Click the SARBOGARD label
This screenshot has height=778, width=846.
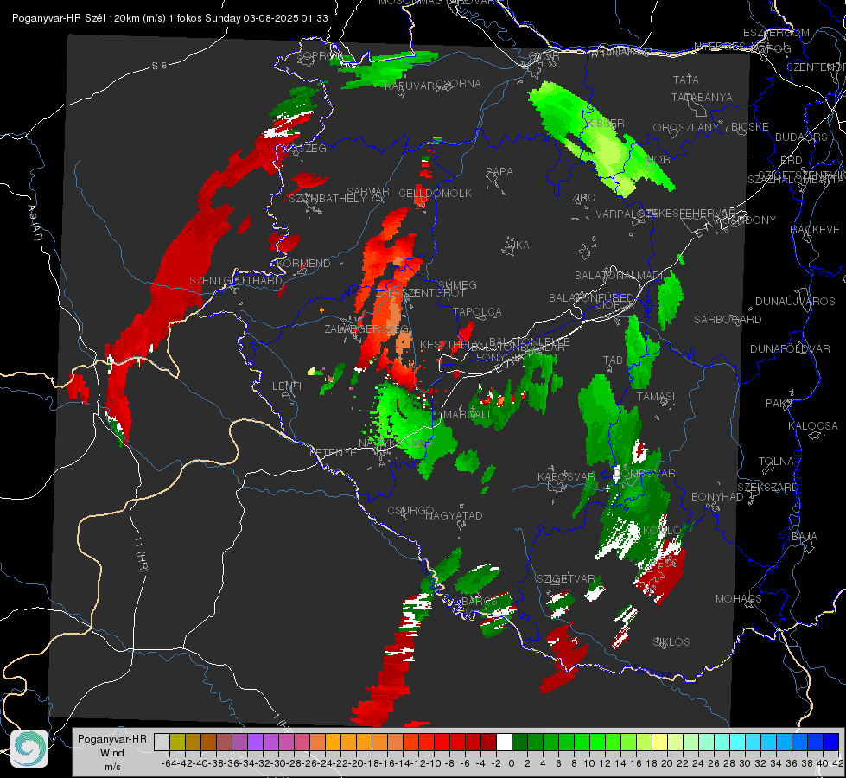click(728, 320)
